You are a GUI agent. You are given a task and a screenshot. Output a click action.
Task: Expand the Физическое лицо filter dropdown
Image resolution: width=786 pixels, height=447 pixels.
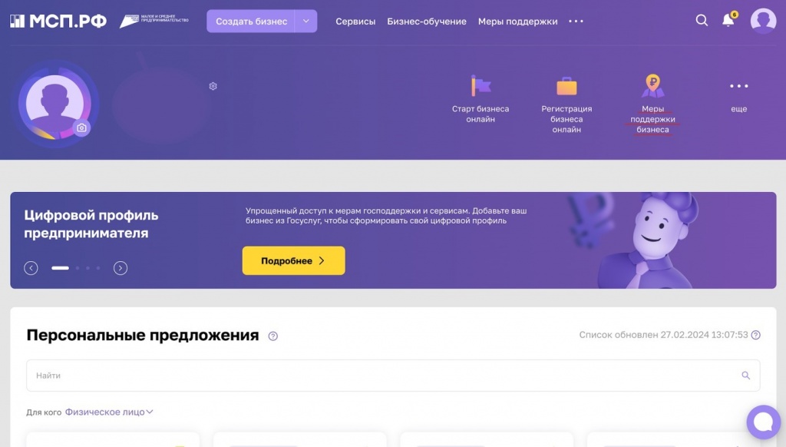tap(109, 412)
